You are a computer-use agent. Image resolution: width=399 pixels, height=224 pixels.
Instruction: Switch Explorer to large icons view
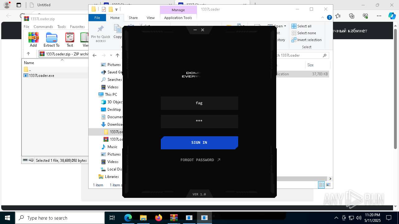328,185
